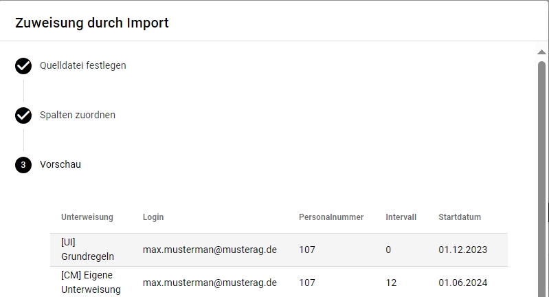The image size is (549, 297).
Task: Go back to Spalten zuordnen step
Action: click(78, 115)
